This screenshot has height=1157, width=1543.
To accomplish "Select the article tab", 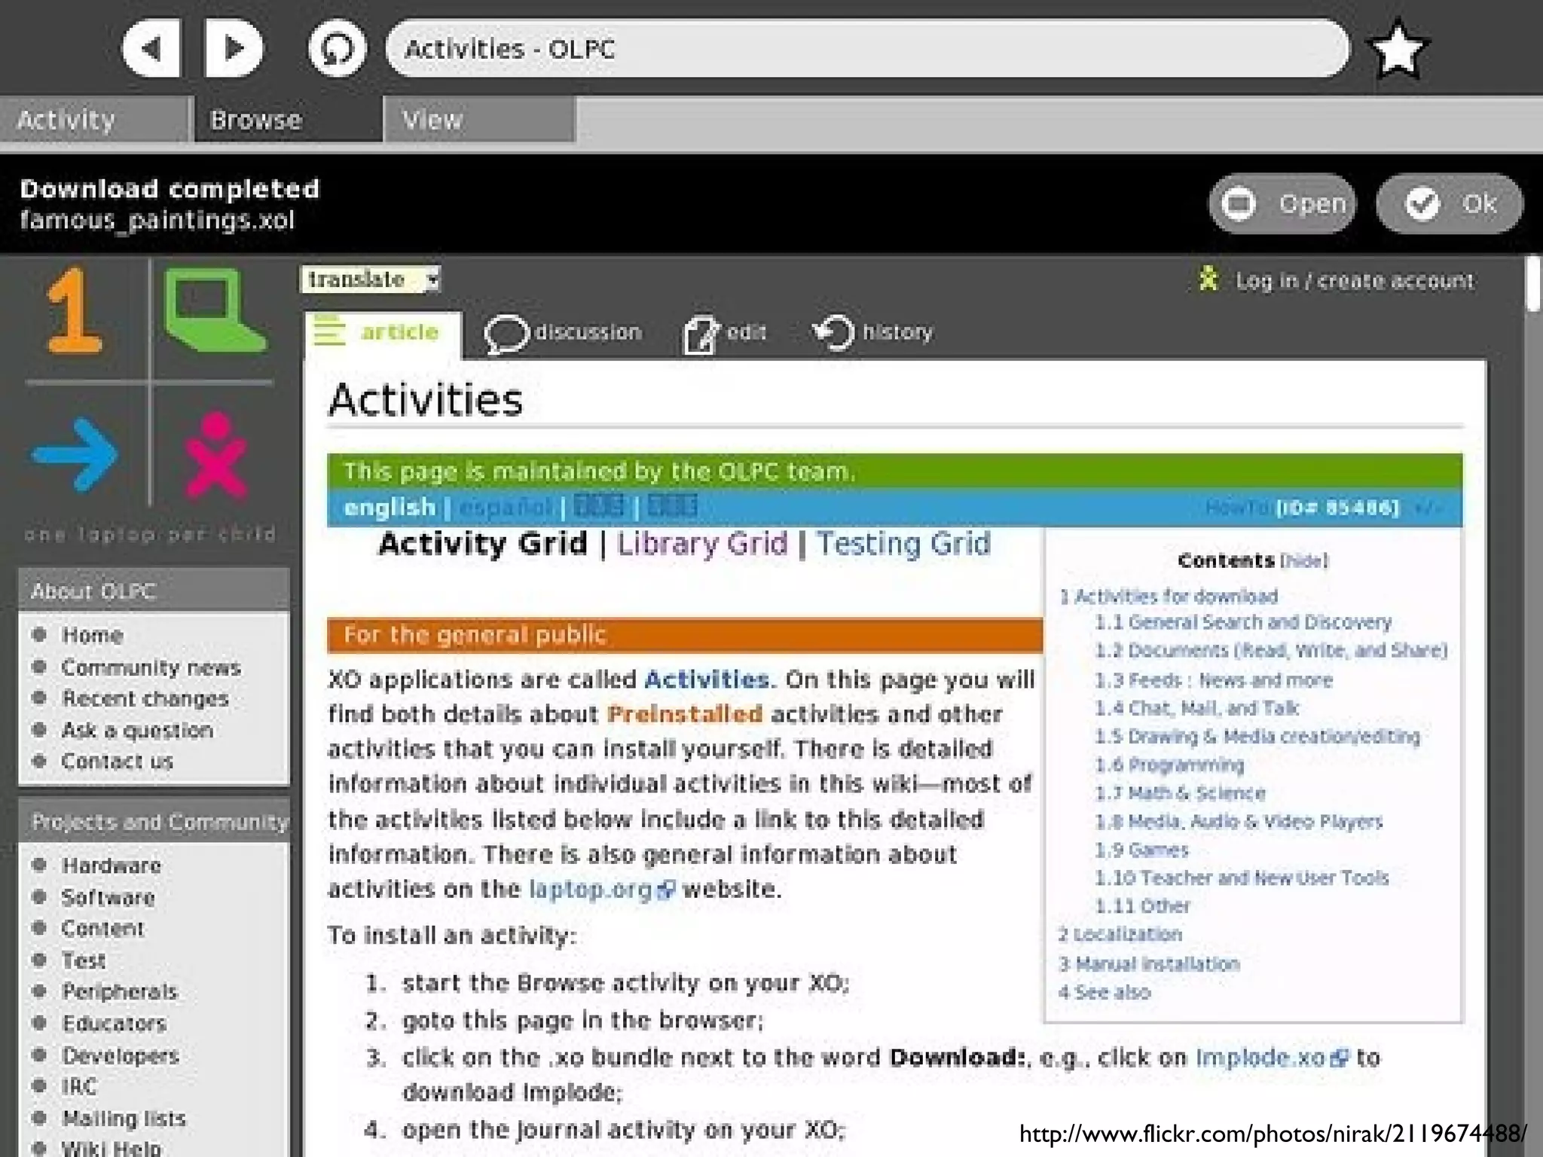I will tap(383, 333).
